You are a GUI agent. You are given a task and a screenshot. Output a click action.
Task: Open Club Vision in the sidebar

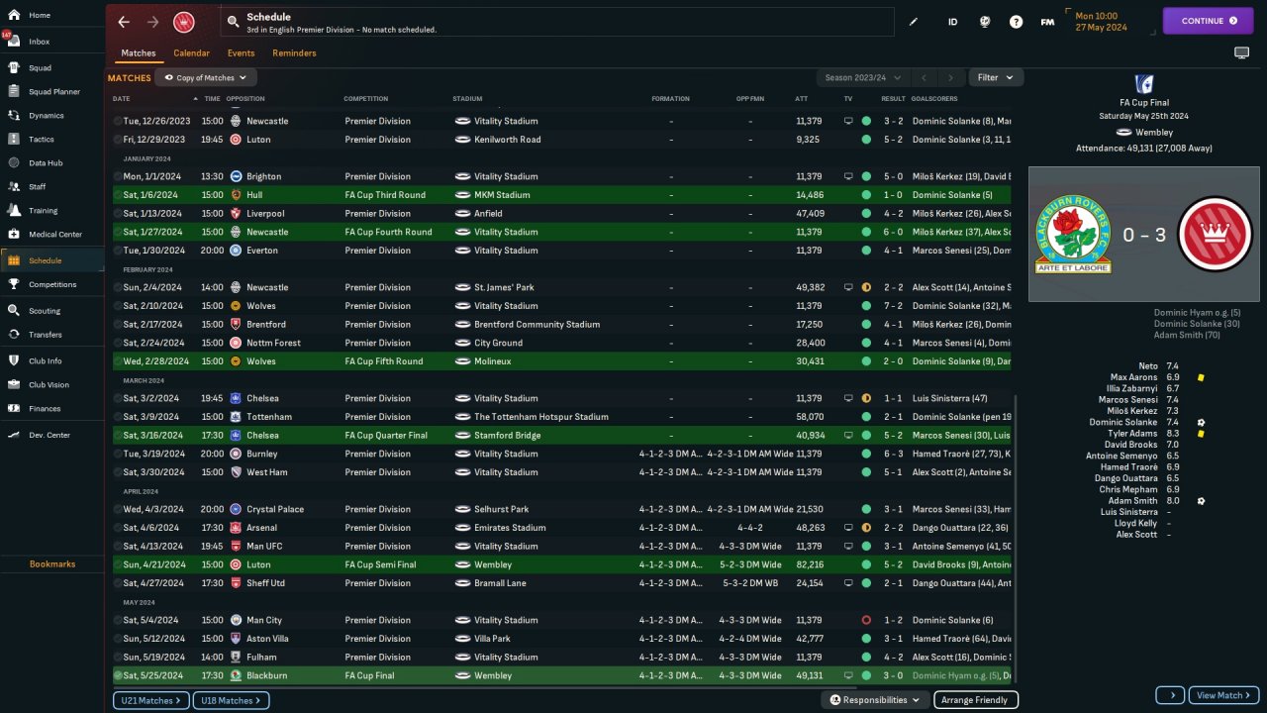tap(52, 384)
